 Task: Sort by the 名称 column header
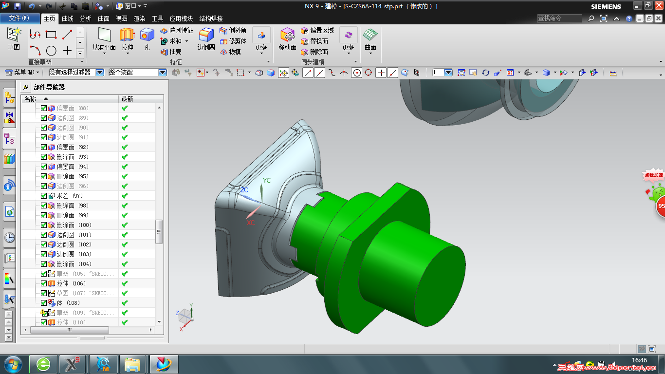(x=70, y=99)
